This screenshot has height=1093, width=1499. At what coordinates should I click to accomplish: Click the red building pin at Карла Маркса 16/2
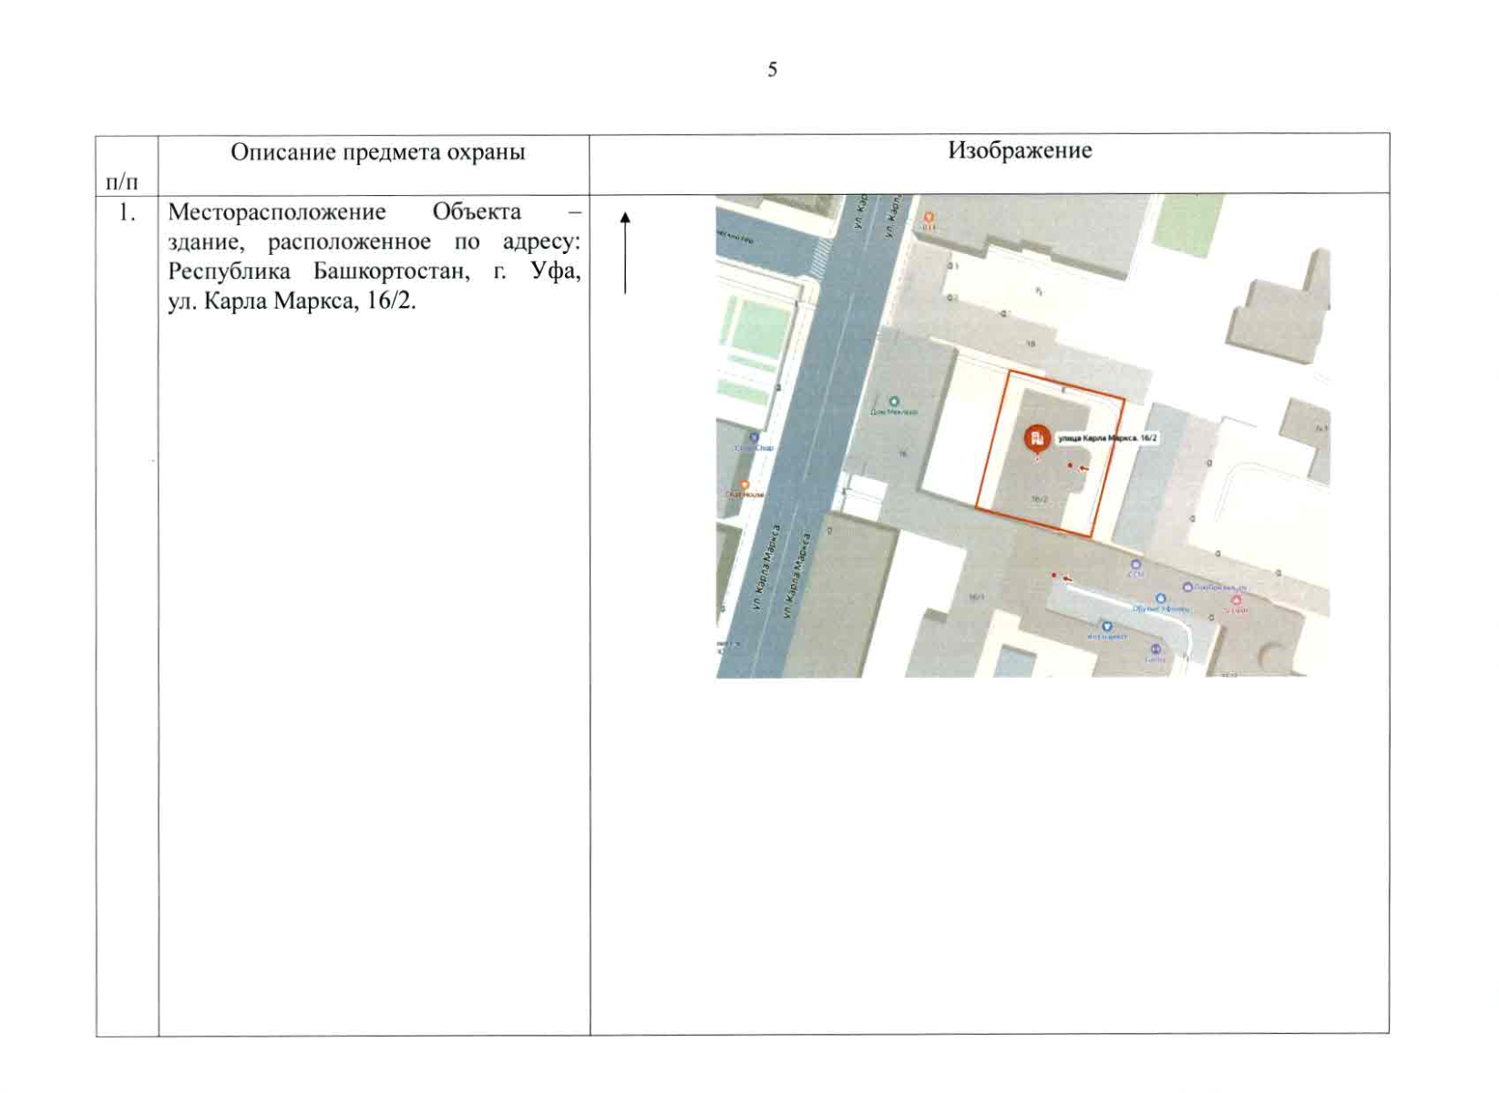coord(1035,439)
